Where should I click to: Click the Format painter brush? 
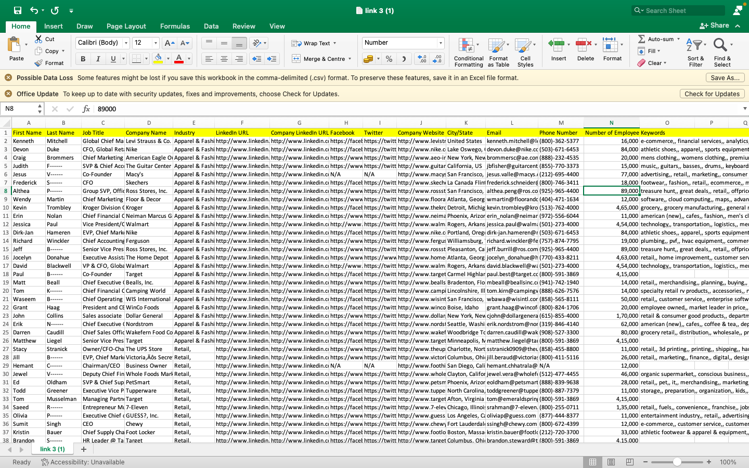(x=38, y=63)
